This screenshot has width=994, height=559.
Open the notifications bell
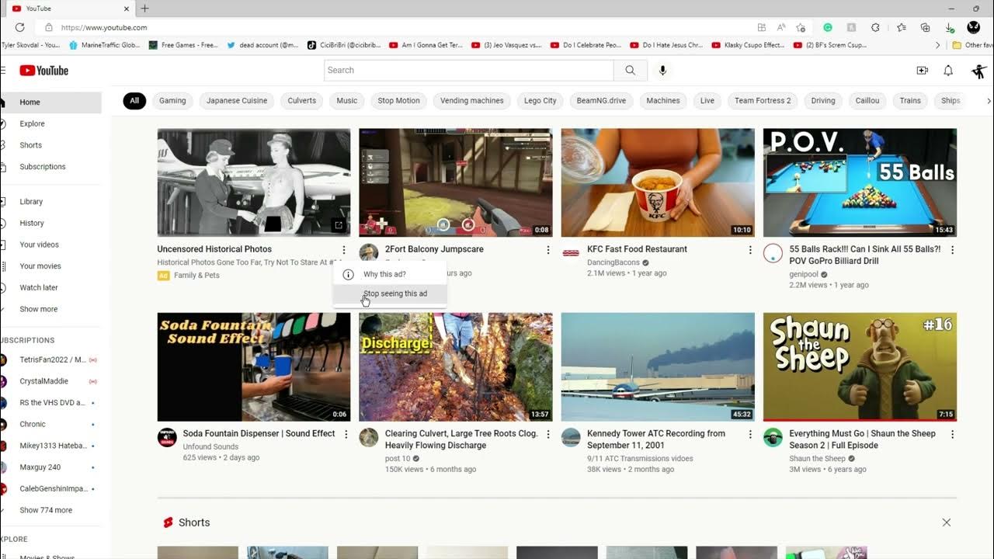[x=948, y=71]
